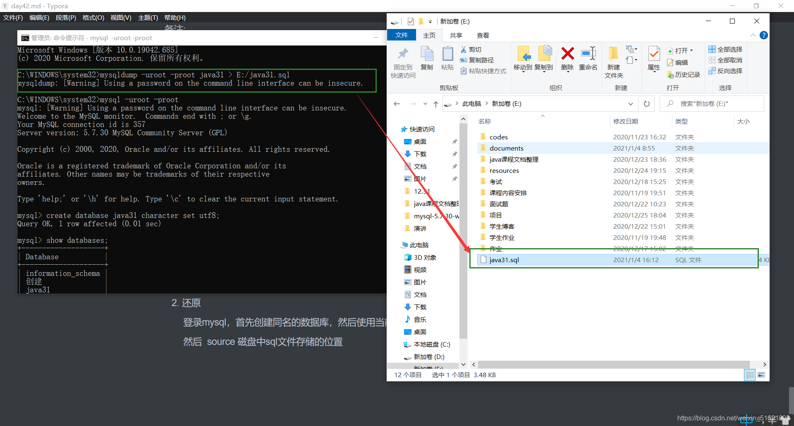
Task: Switch file list to thumbnail view
Action: coord(762,375)
